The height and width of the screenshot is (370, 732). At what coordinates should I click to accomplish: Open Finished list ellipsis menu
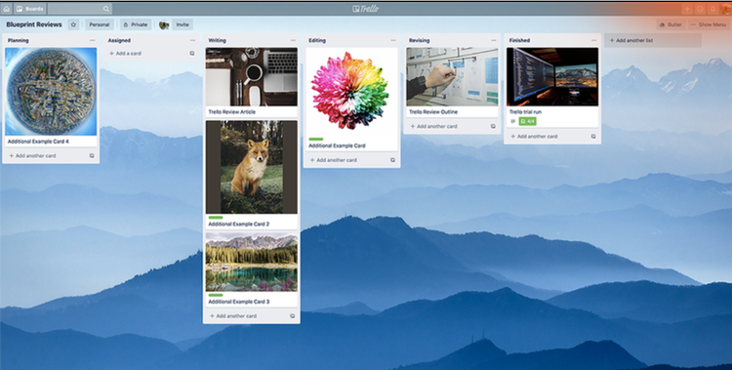[x=593, y=41]
